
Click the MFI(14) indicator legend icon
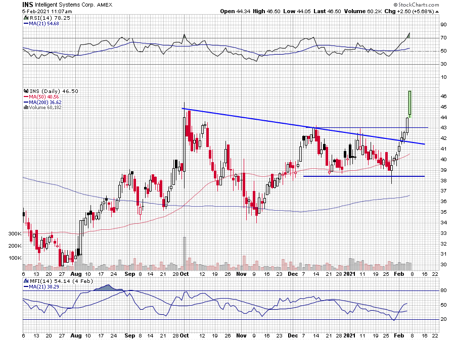26,281
